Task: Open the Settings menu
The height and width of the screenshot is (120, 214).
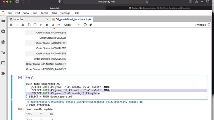Action: click(x=66, y=13)
